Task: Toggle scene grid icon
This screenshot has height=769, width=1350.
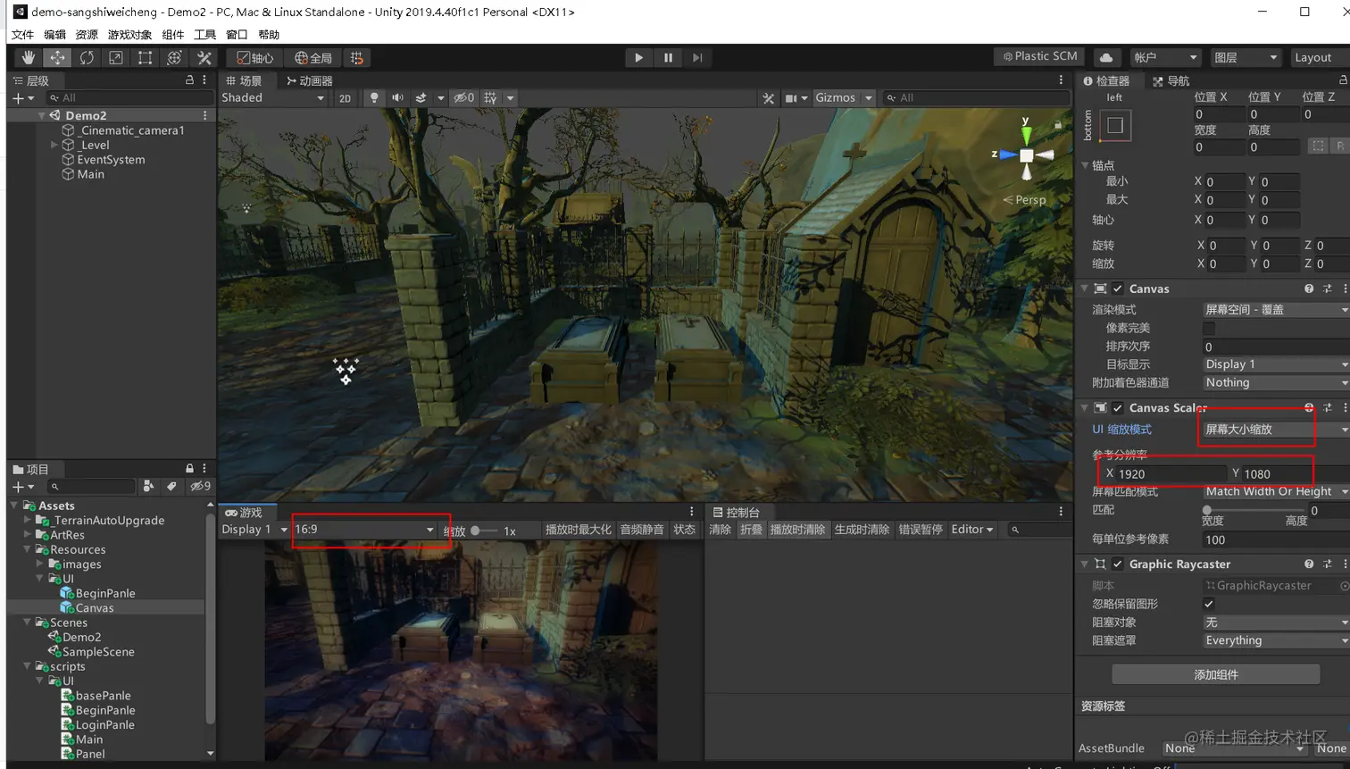Action: (490, 98)
